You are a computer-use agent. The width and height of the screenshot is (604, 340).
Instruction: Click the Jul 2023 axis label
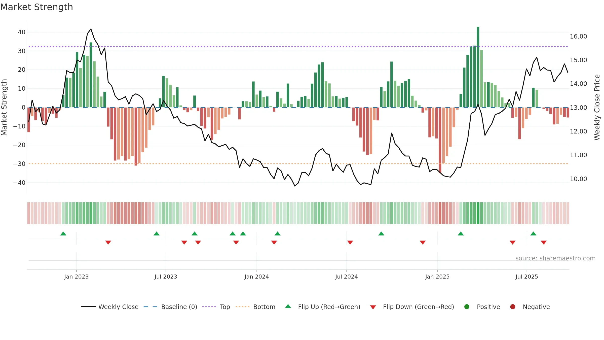[x=166, y=277]
